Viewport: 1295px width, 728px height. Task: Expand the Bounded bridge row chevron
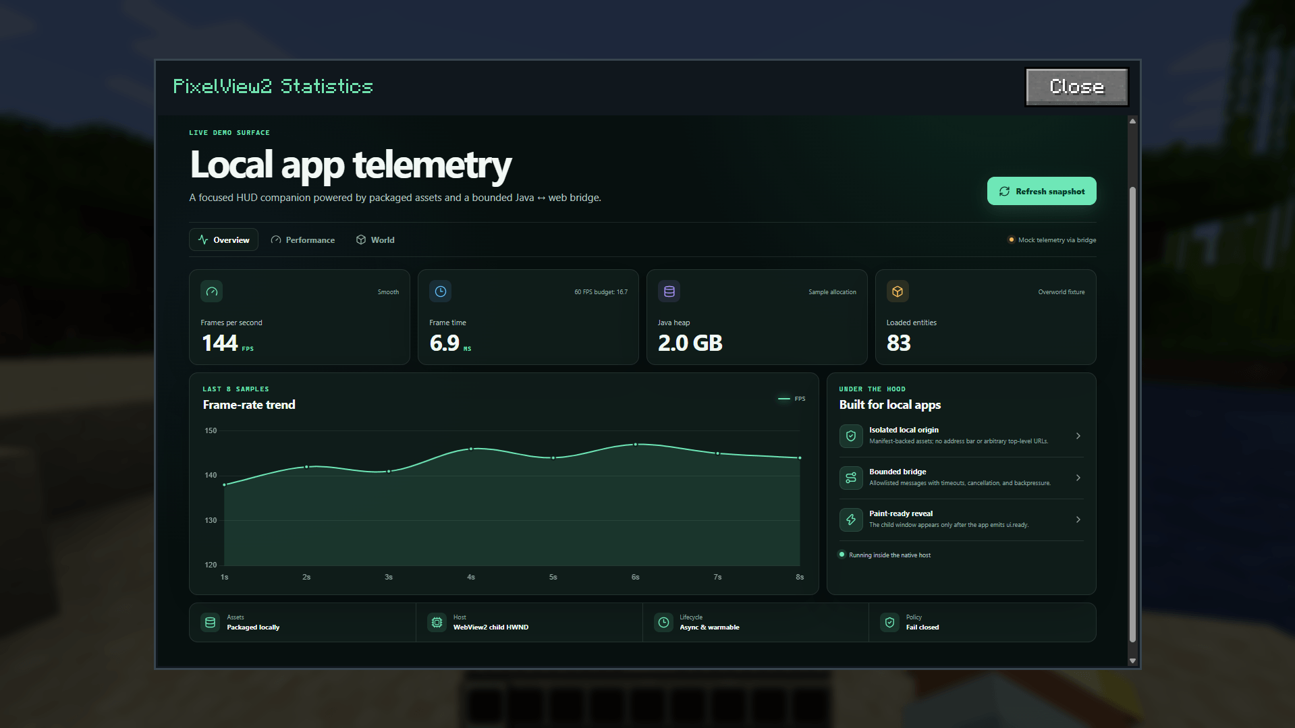pos(1078,478)
